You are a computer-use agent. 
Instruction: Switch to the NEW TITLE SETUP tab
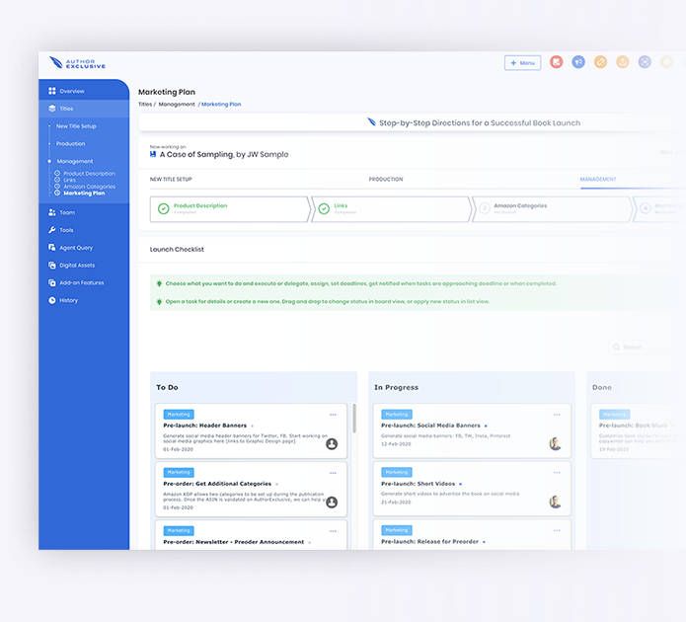coord(171,179)
